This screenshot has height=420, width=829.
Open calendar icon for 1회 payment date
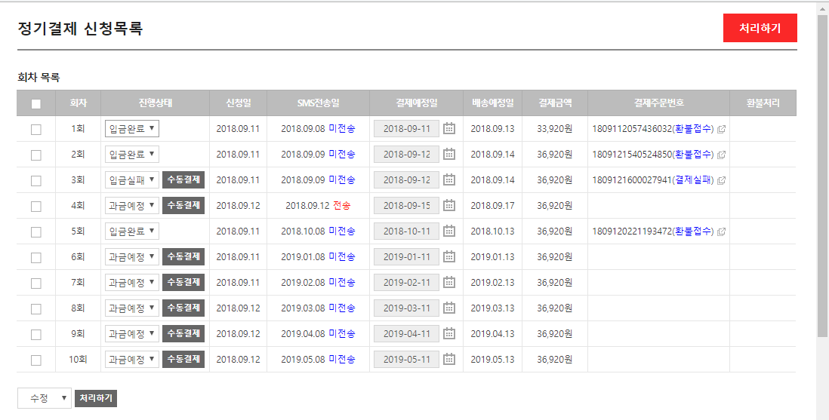(449, 129)
